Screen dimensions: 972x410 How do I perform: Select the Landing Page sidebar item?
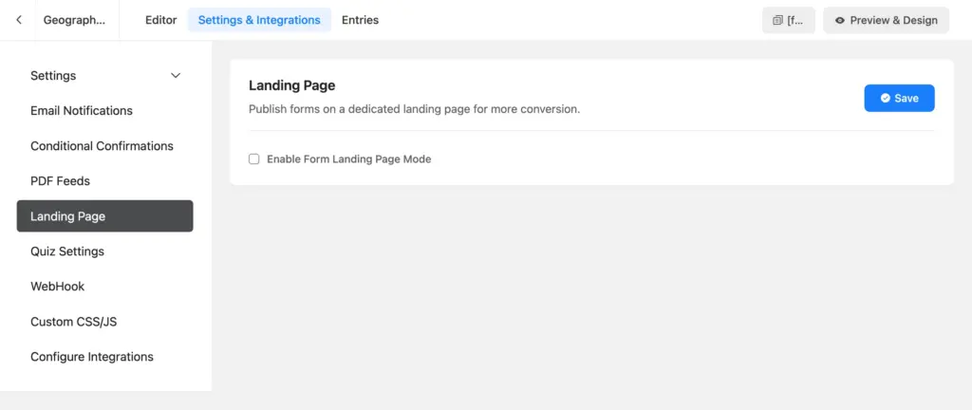pyautogui.click(x=104, y=216)
